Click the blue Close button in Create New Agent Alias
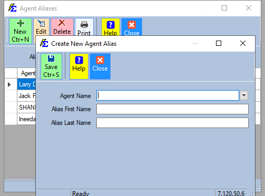The height and width of the screenshot is (196, 265). point(100,66)
